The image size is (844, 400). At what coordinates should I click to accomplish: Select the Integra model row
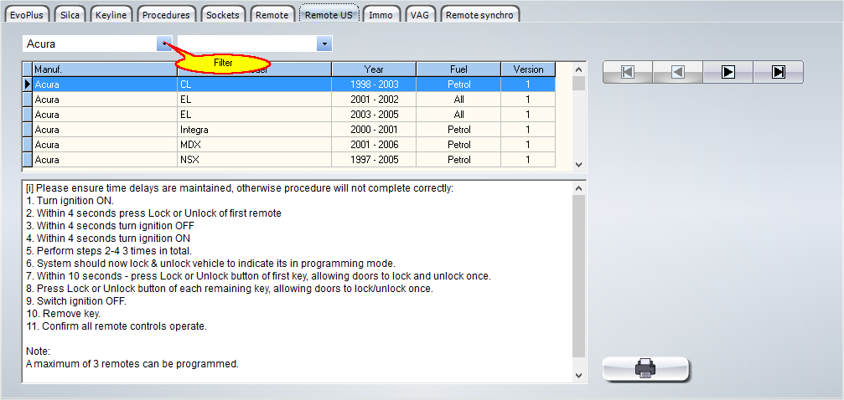click(254, 130)
